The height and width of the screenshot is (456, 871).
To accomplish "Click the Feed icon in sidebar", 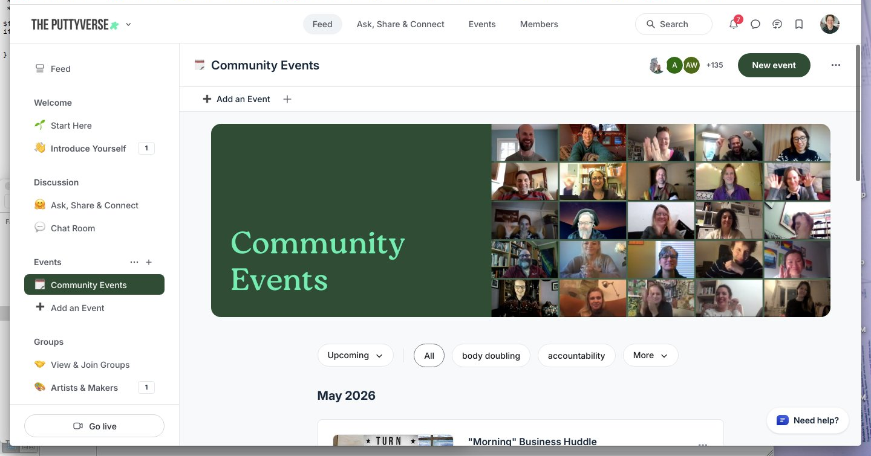I will coord(40,69).
